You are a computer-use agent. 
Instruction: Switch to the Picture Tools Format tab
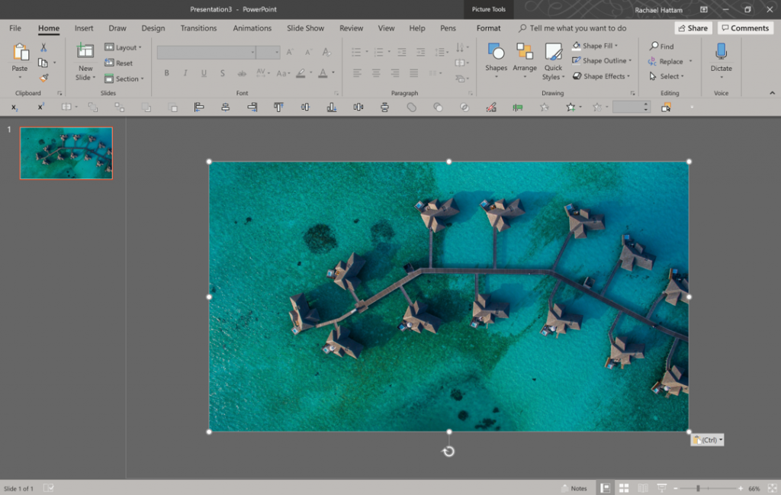pos(488,28)
